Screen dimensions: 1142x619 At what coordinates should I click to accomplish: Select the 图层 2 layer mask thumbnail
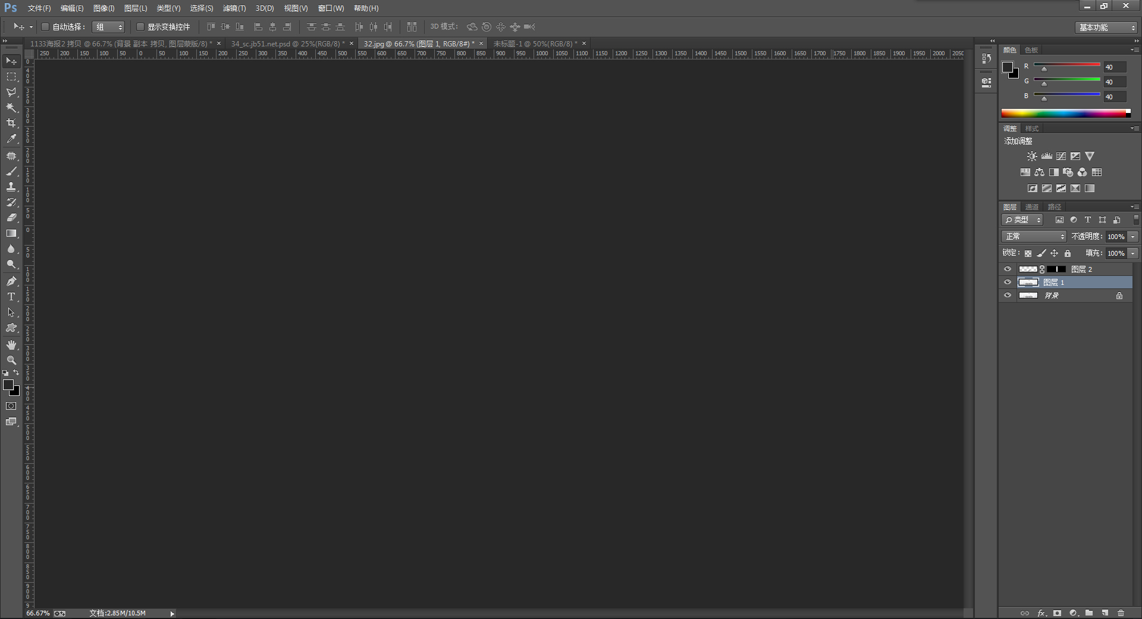(1056, 269)
